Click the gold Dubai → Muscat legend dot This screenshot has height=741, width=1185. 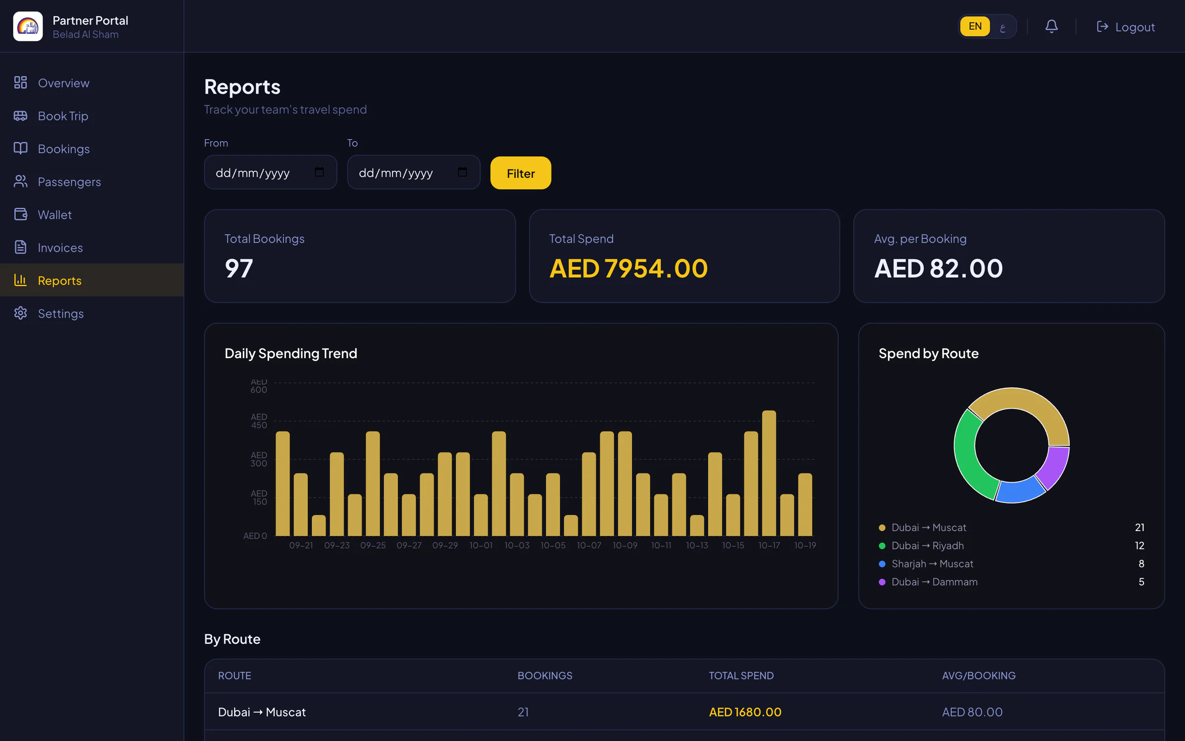(882, 528)
